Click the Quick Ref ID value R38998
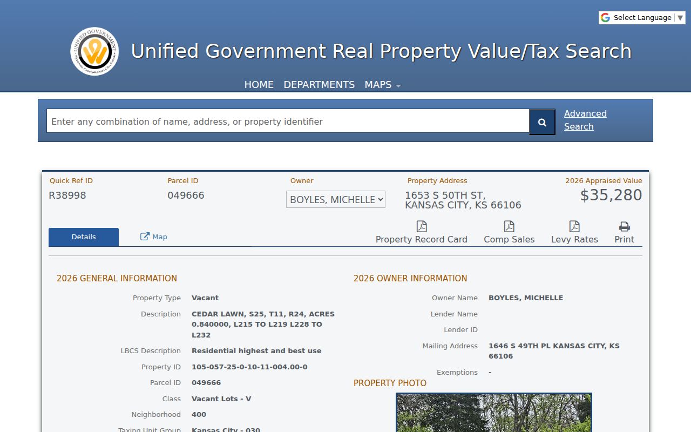This screenshot has width=691, height=432. (67, 195)
